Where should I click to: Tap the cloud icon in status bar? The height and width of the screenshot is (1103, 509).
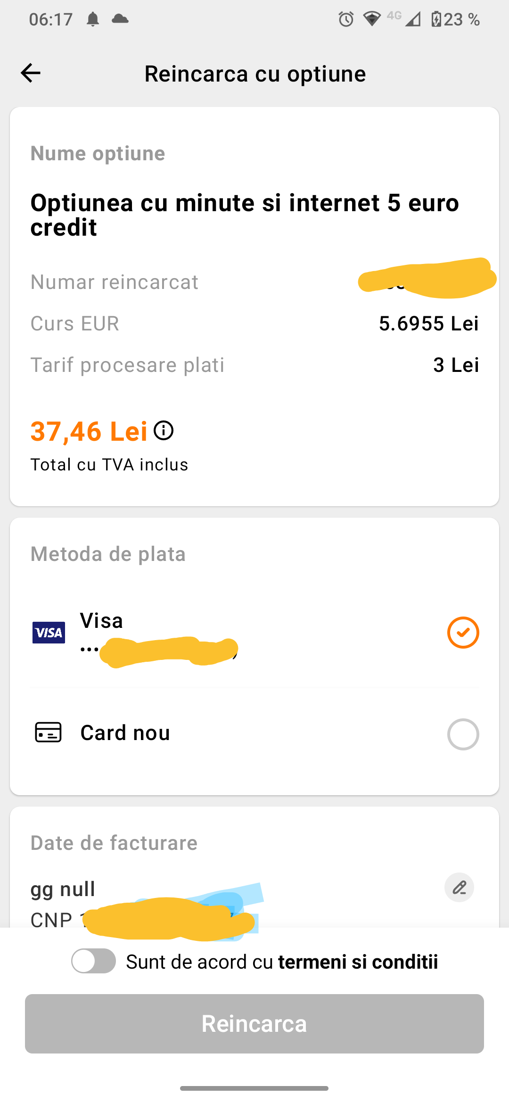[x=120, y=19]
